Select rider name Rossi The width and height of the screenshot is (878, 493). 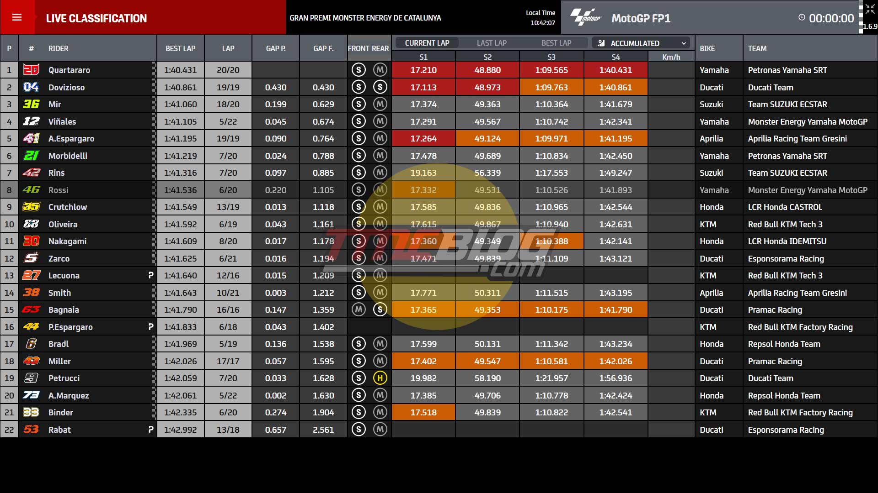point(59,190)
